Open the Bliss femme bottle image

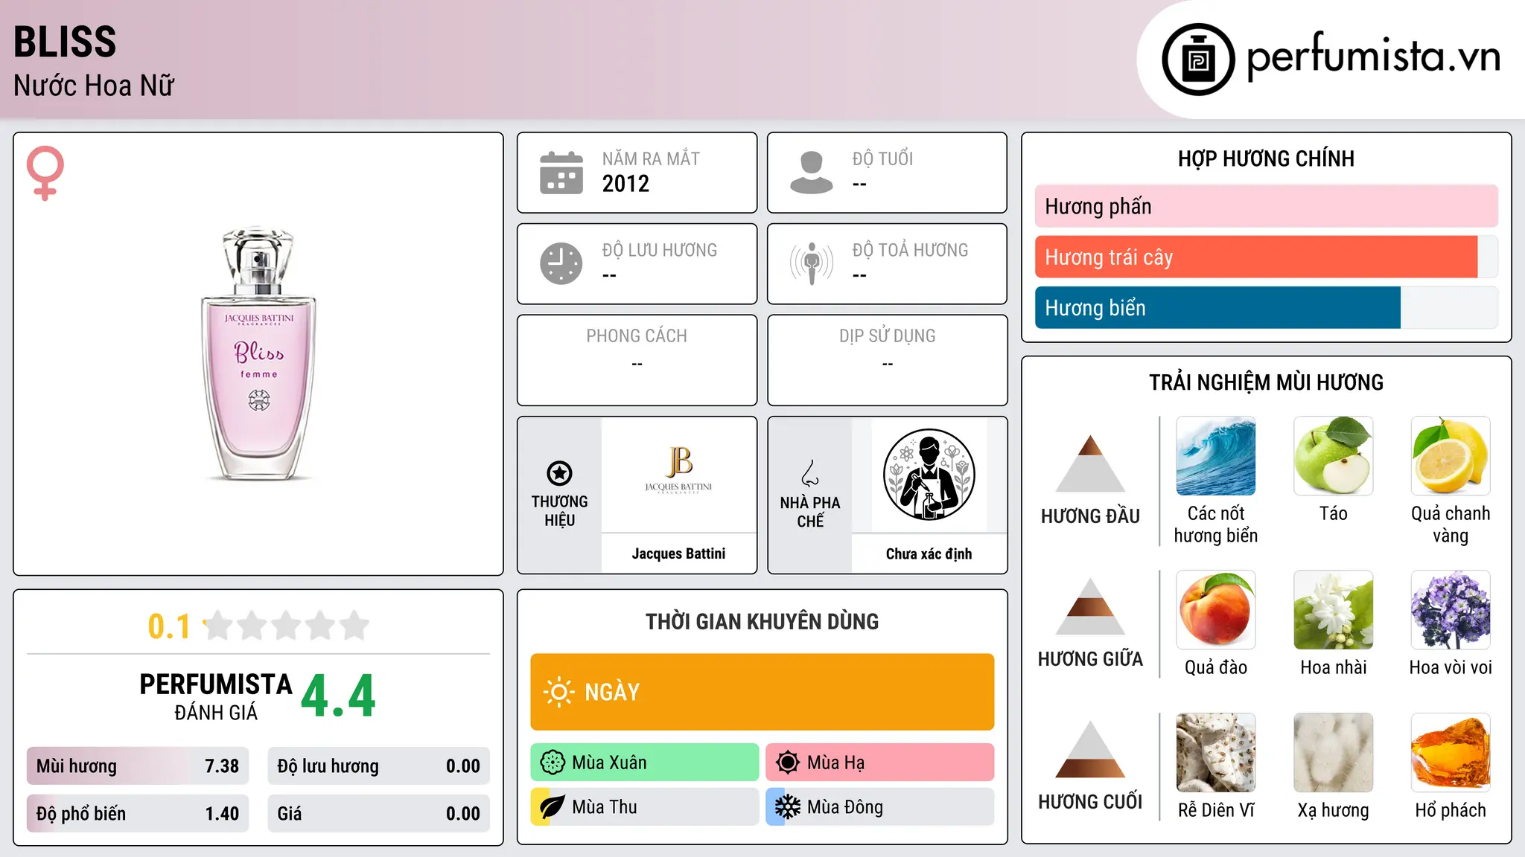258,354
